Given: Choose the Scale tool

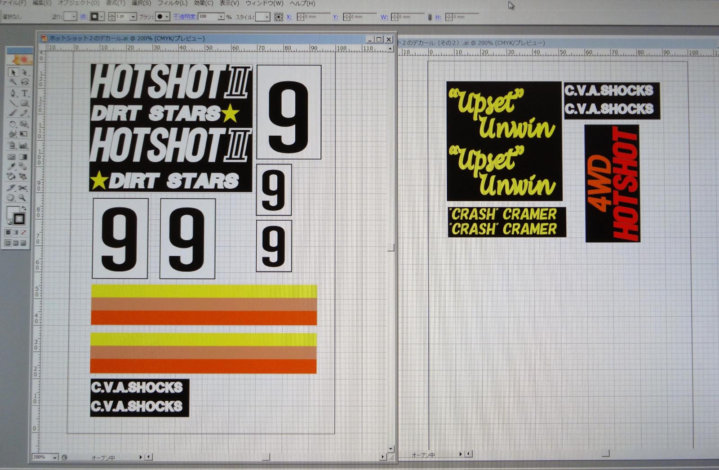Looking at the screenshot, I should [x=24, y=124].
